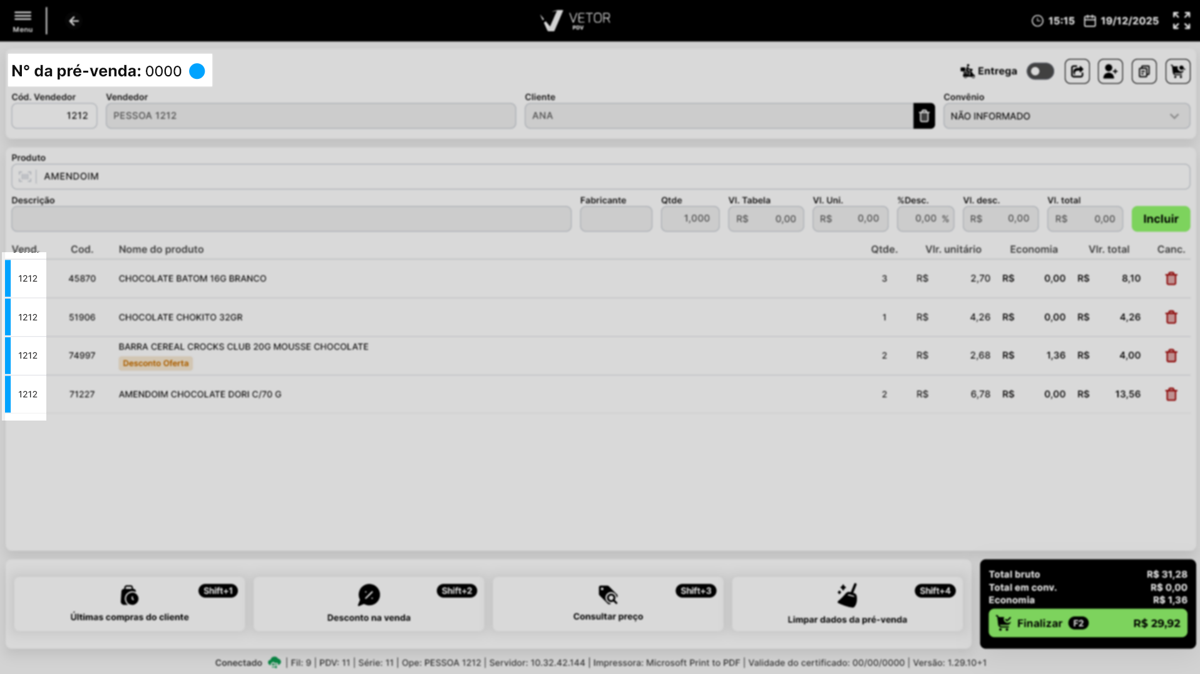Click product code 74997

[x=82, y=355]
